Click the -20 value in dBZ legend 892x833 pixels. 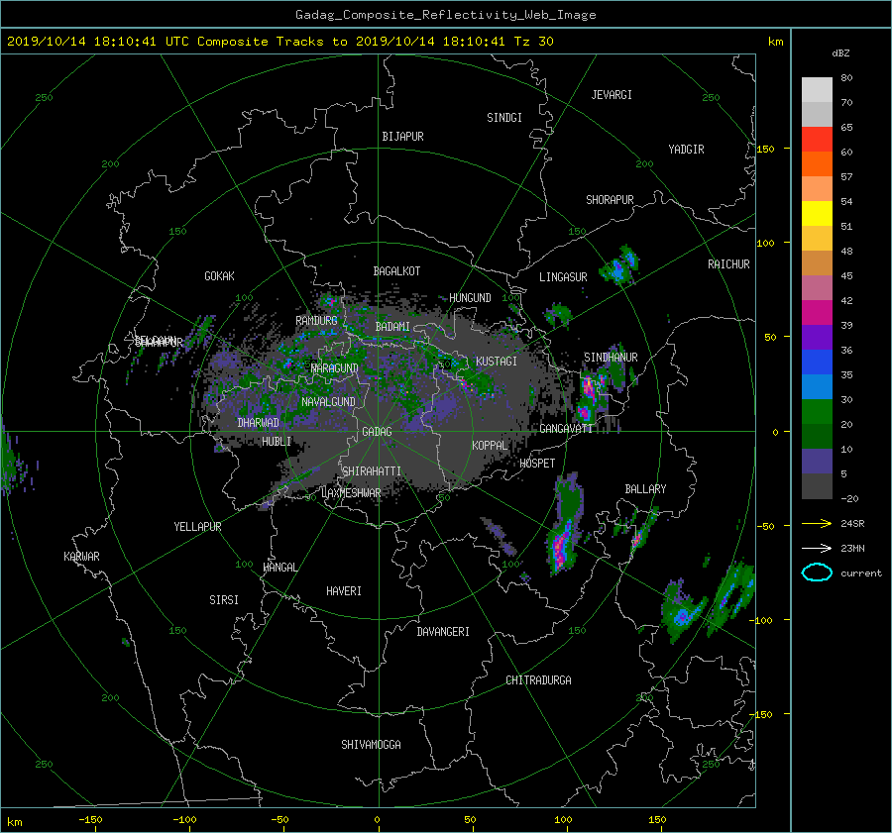(849, 498)
